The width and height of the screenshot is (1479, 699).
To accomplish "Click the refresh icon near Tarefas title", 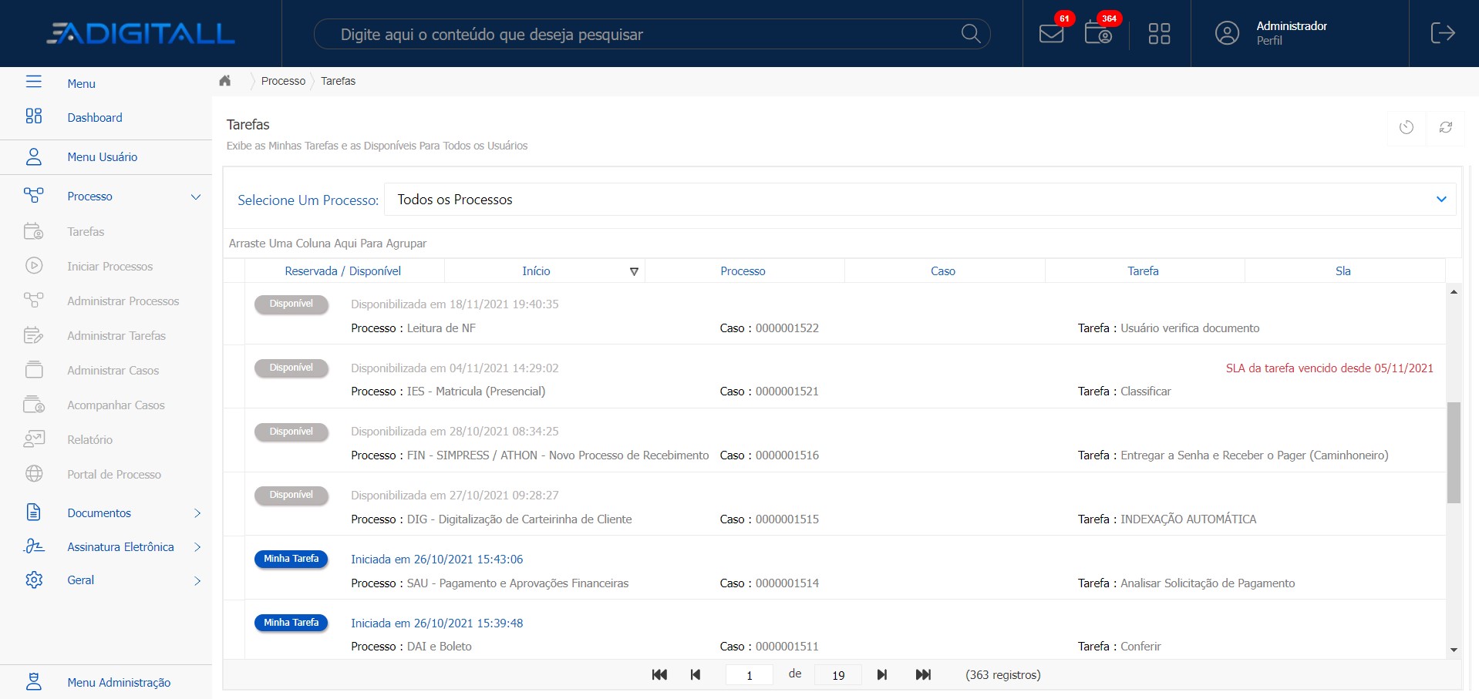I will tap(1446, 127).
